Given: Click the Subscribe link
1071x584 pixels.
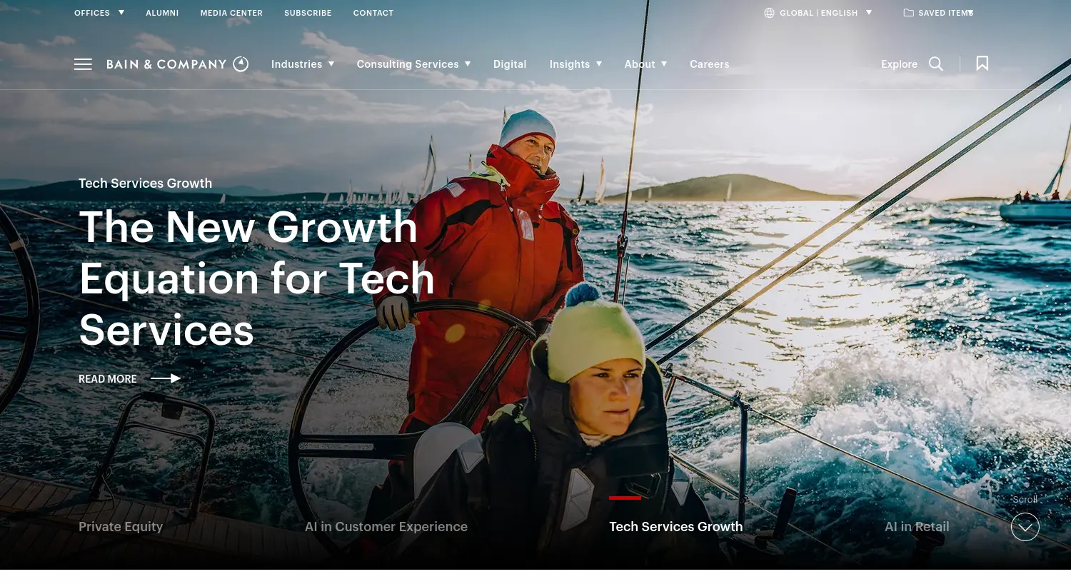Looking at the screenshot, I should pyautogui.click(x=308, y=13).
